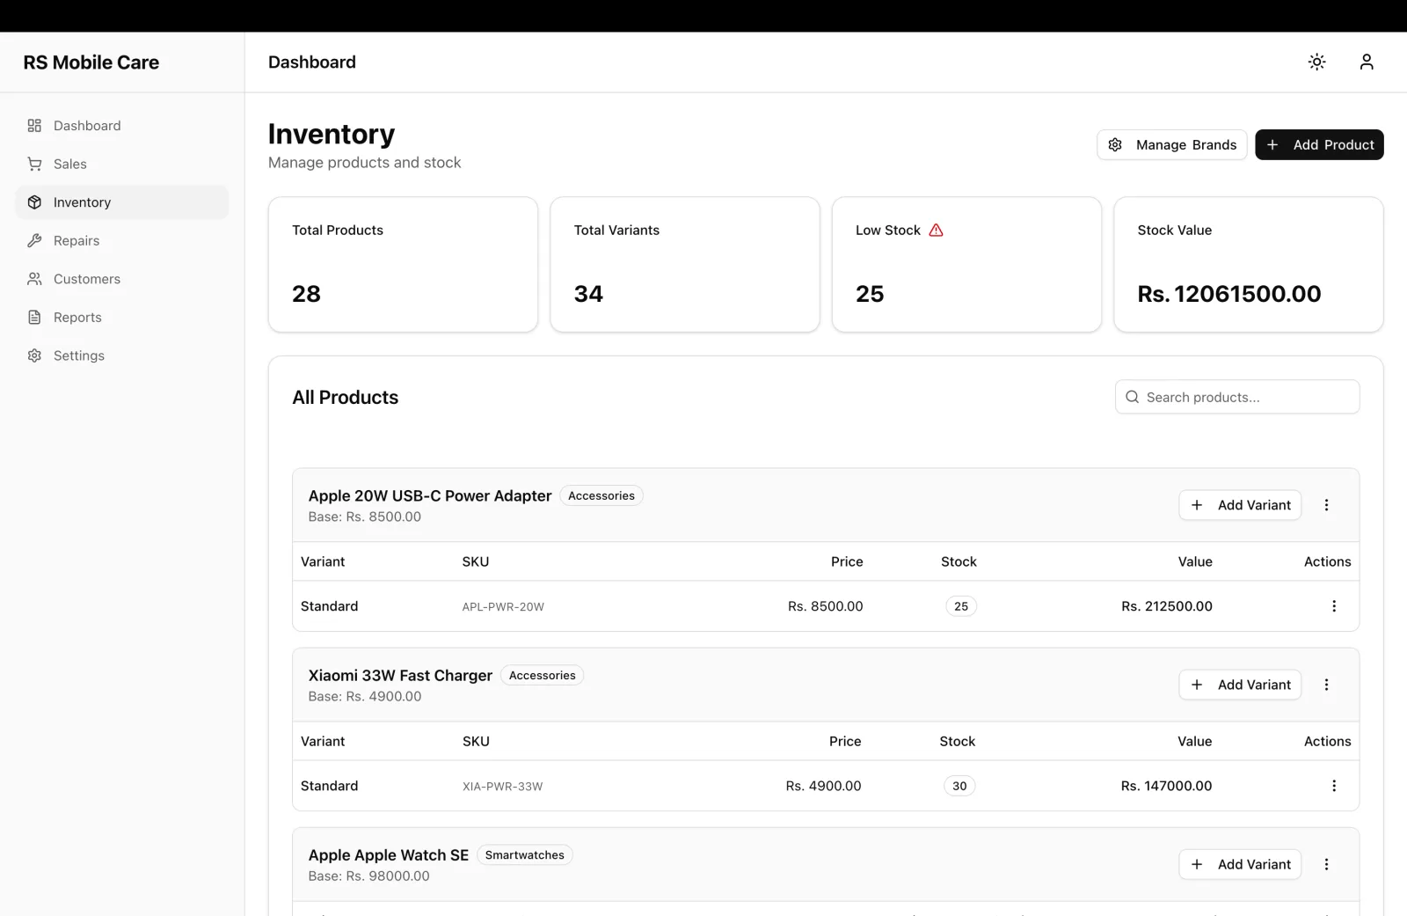The height and width of the screenshot is (916, 1407).
Task: Navigate to Repairs in sidebar
Action: click(x=122, y=240)
